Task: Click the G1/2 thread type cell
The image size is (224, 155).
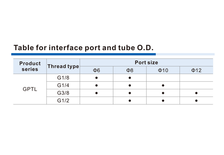Action: point(63,101)
